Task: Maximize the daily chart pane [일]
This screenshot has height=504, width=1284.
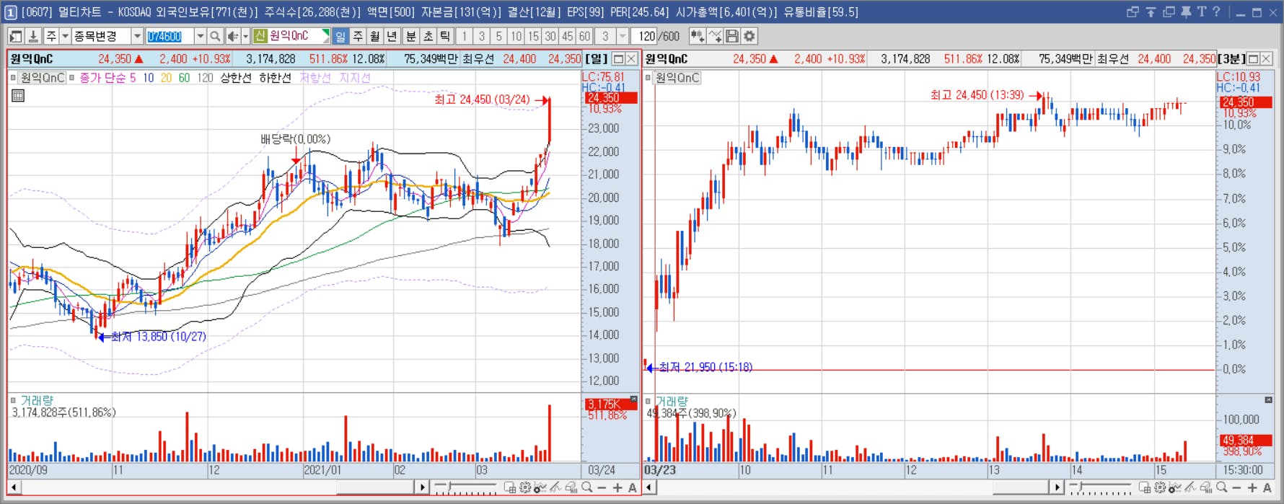Action: pyautogui.click(x=618, y=58)
